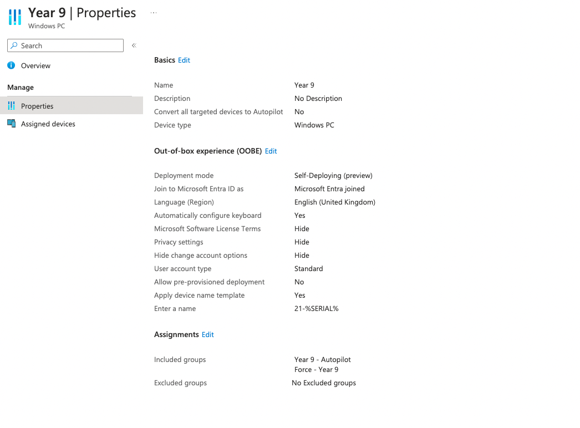The image size is (580, 428).
Task: Edit the Basics section
Action: click(184, 60)
